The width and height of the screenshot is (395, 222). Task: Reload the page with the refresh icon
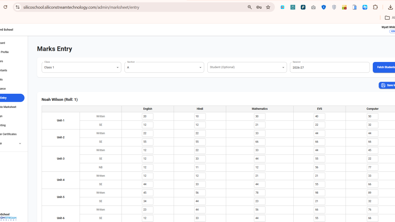pos(5,7)
